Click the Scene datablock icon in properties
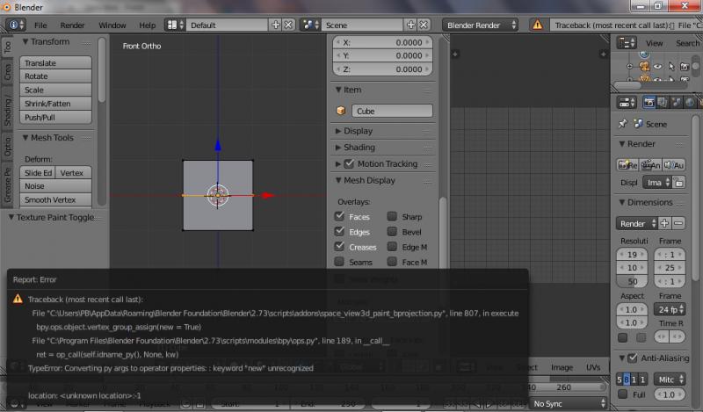703x412 pixels. point(638,124)
